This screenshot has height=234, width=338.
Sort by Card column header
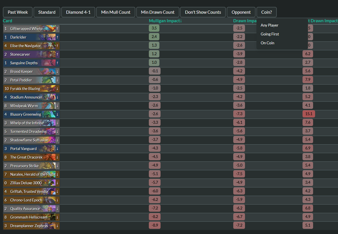coord(7,21)
